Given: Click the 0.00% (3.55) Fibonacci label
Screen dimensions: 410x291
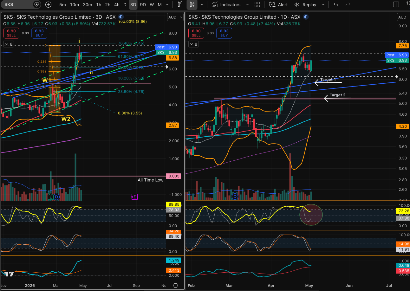Looking at the screenshot, I should (130, 113).
